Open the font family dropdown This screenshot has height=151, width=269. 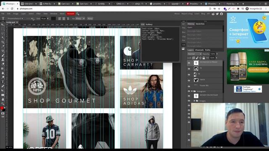coord(15,18)
